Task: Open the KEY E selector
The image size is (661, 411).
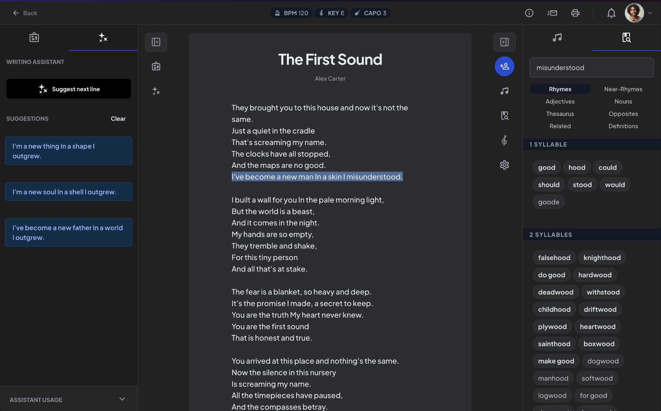Action: [x=331, y=13]
